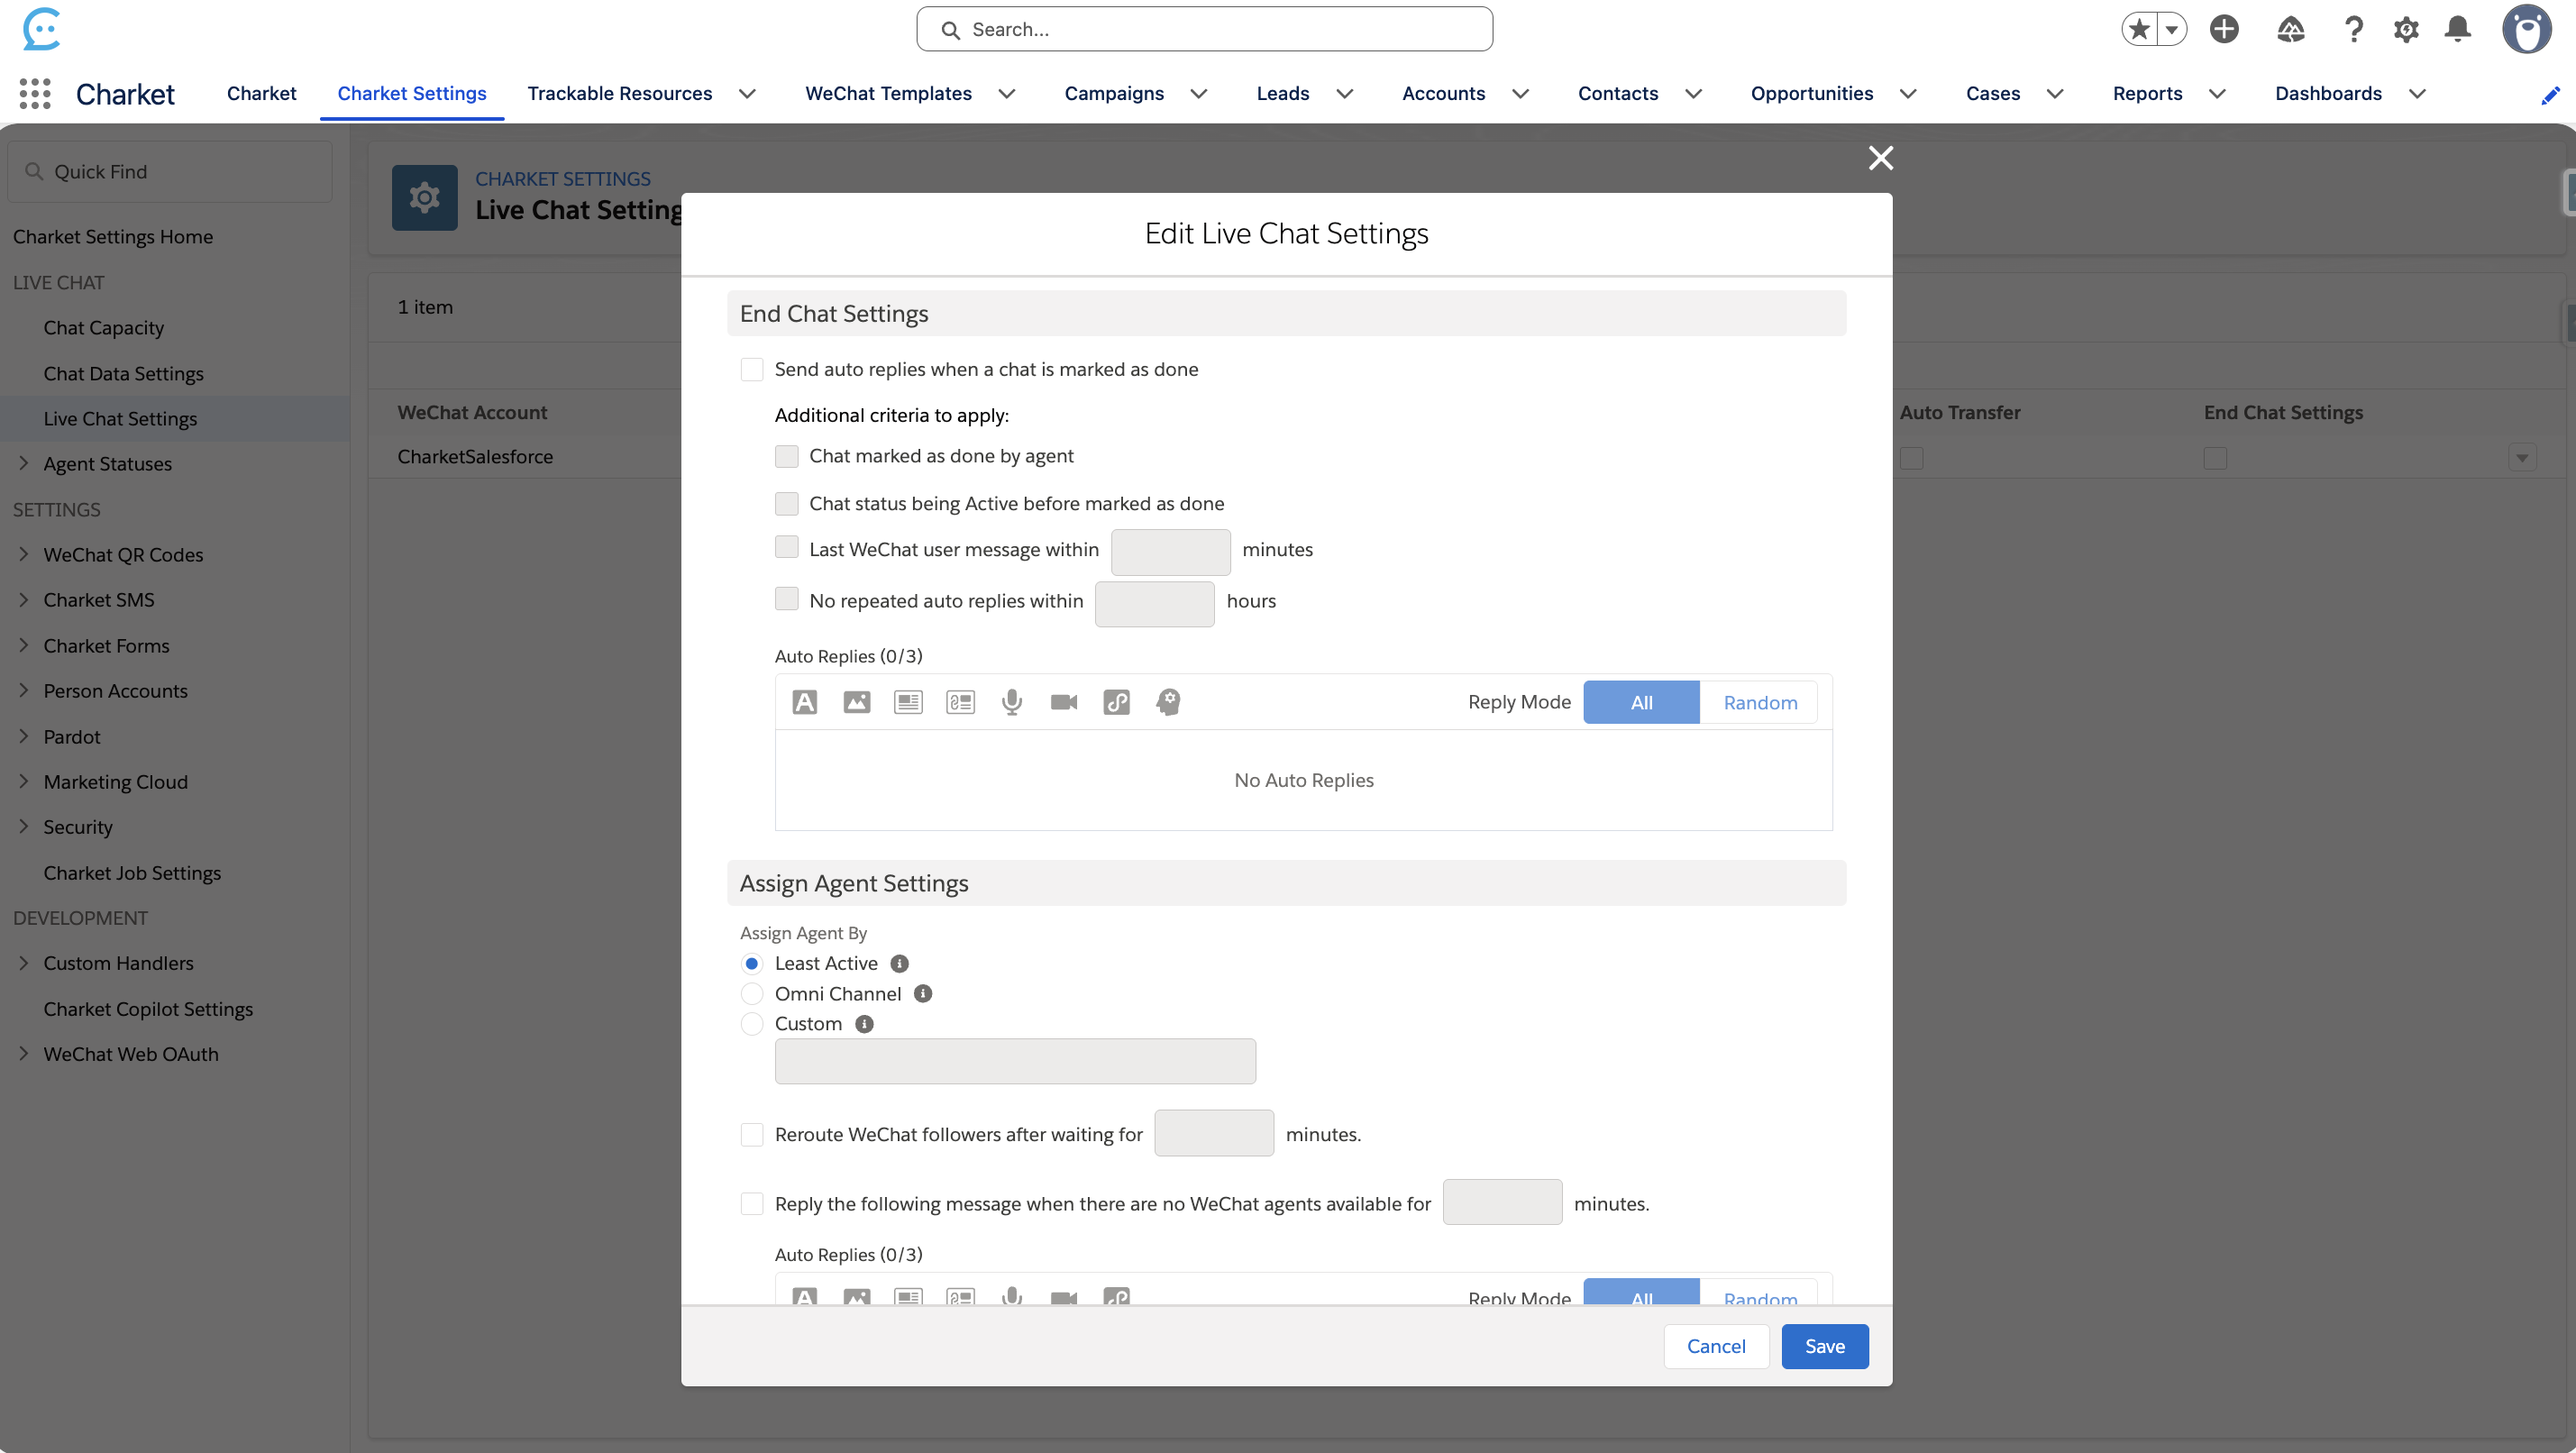The height and width of the screenshot is (1453, 2576).
Task: Enable Reroute WeChat followers after waiting checkbox
Action: [x=752, y=1135]
